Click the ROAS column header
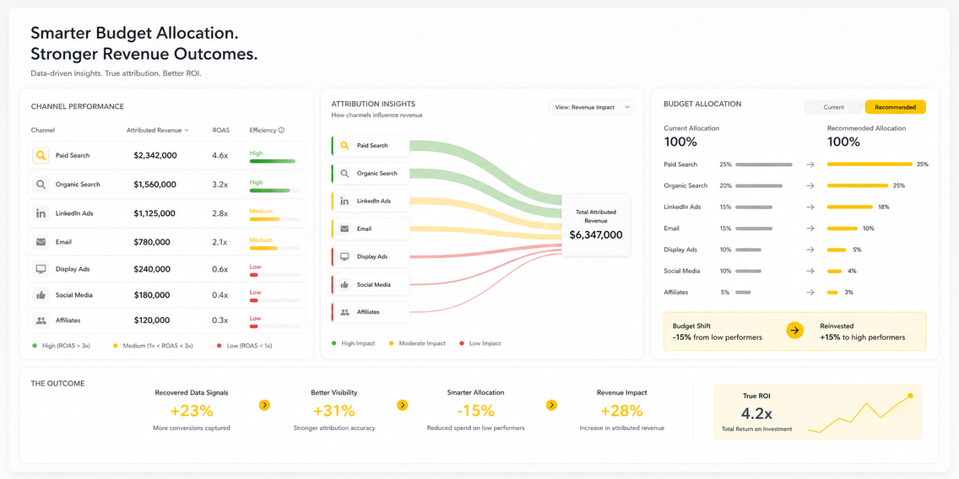 [220, 130]
